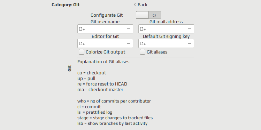The height and width of the screenshot is (130, 261).
Task: Click the Back chevron arrow
Action: point(135,5)
